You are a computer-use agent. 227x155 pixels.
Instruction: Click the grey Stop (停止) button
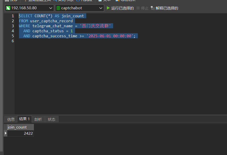point(142,8)
